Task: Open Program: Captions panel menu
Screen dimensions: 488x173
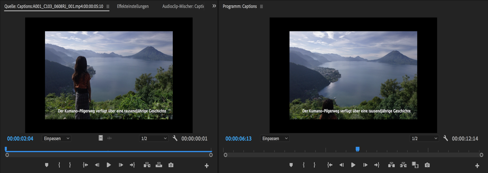Action: pyautogui.click(x=261, y=7)
